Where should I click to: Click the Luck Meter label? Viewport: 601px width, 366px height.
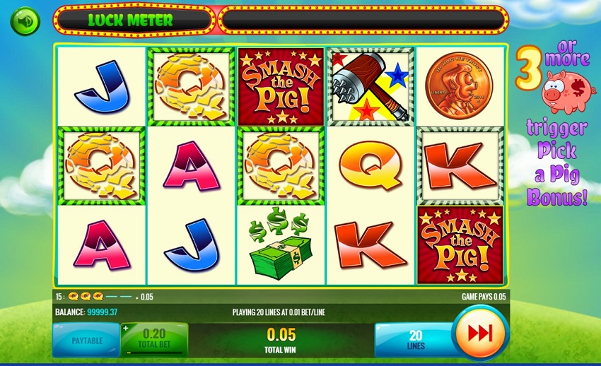click(130, 20)
